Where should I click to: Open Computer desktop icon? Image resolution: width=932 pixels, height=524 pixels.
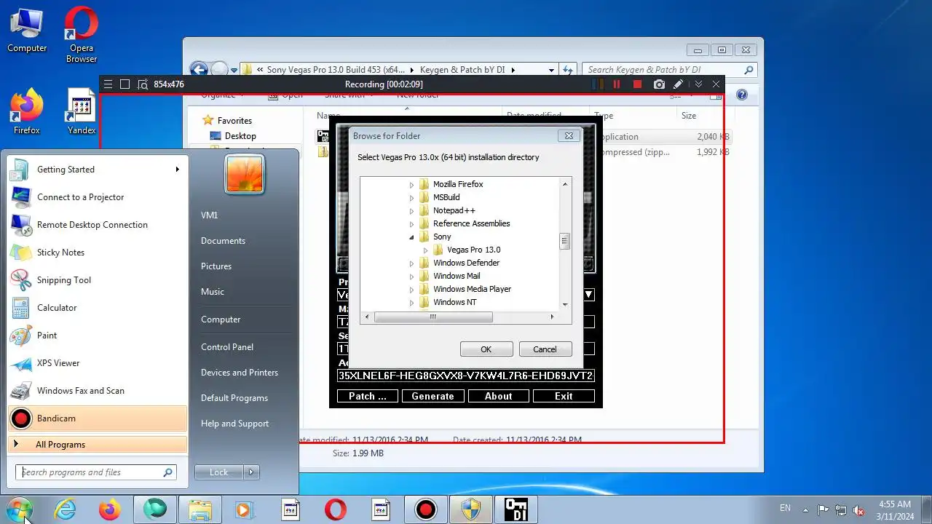pyautogui.click(x=27, y=31)
